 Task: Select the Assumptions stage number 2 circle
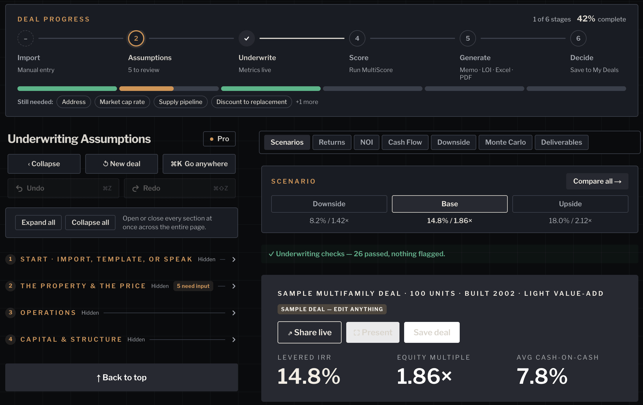[136, 38]
